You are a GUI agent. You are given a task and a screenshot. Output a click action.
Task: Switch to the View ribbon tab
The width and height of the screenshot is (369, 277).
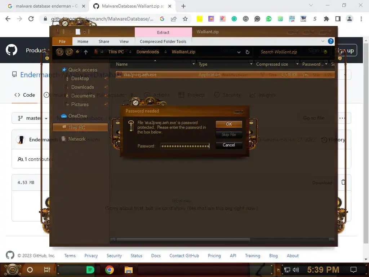click(x=124, y=41)
